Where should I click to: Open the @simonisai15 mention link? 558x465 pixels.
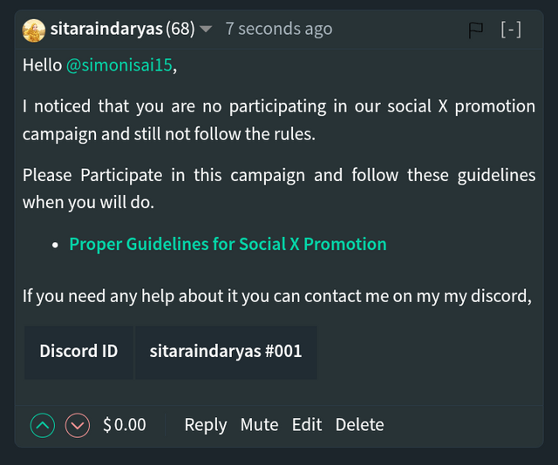point(119,65)
